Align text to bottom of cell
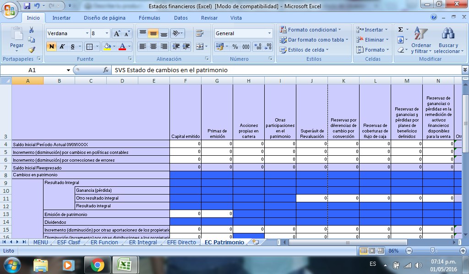The width and height of the screenshot is (469, 274). click(x=164, y=33)
